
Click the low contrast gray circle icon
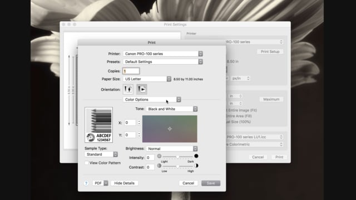click(159, 166)
